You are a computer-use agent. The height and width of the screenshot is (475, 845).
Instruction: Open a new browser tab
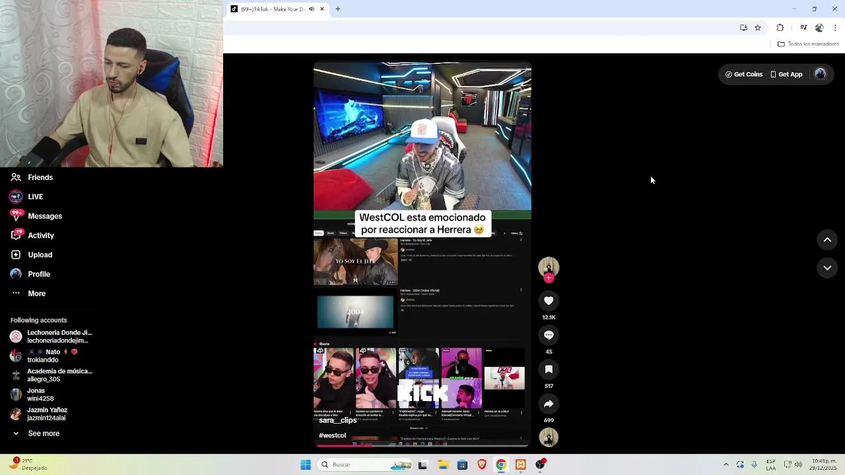[338, 9]
